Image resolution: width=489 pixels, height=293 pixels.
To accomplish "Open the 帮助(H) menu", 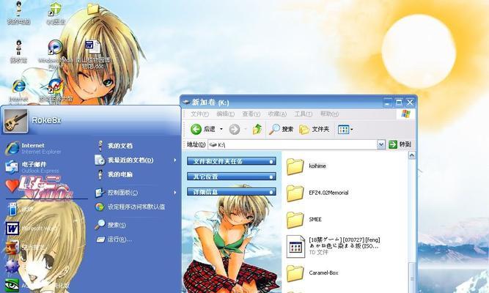I will coord(329,114).
